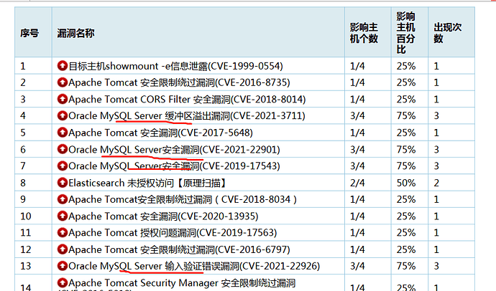This screenshot has width=496, height=291.
Task: Click red severity icon beside Elasticsearch row
Action: pos(63,183)
